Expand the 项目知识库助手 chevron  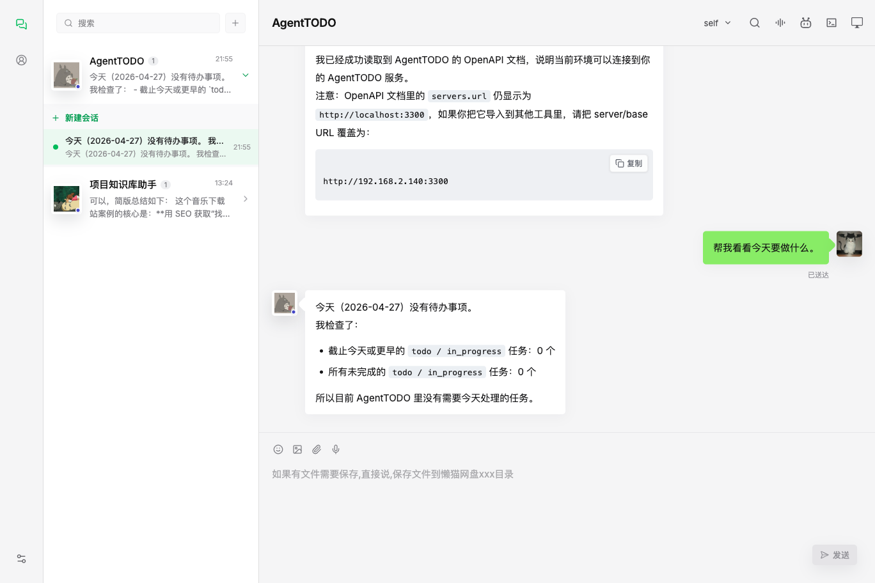245,199
